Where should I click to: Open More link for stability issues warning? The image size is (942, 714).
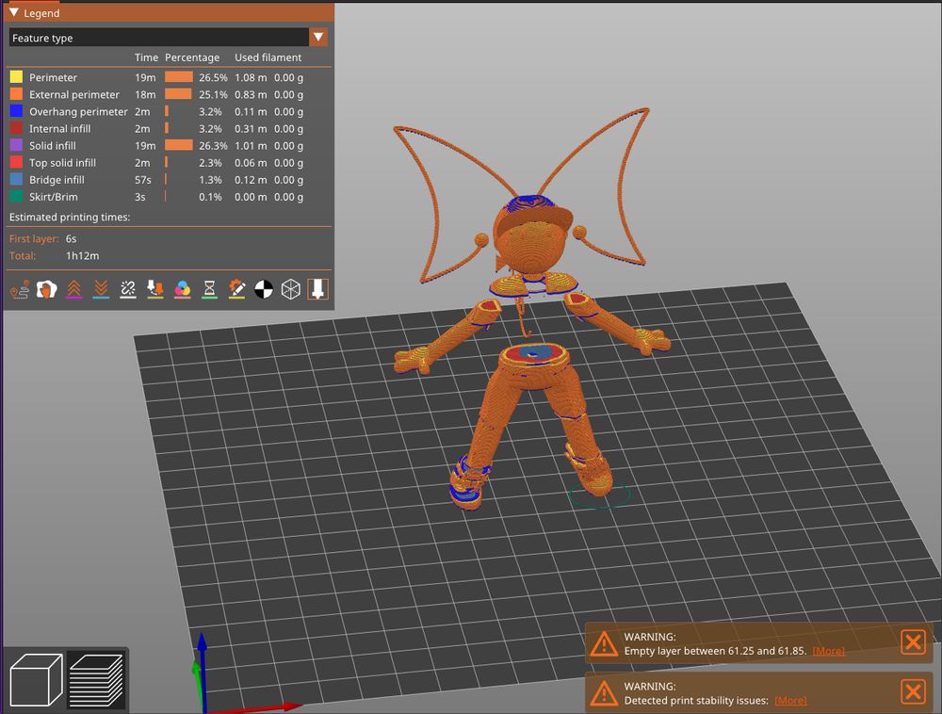coord(790,700)
